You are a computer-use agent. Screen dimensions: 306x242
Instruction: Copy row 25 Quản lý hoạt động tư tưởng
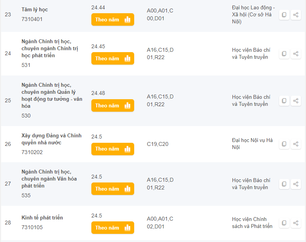pyautogui.click(x=284, y=101)
